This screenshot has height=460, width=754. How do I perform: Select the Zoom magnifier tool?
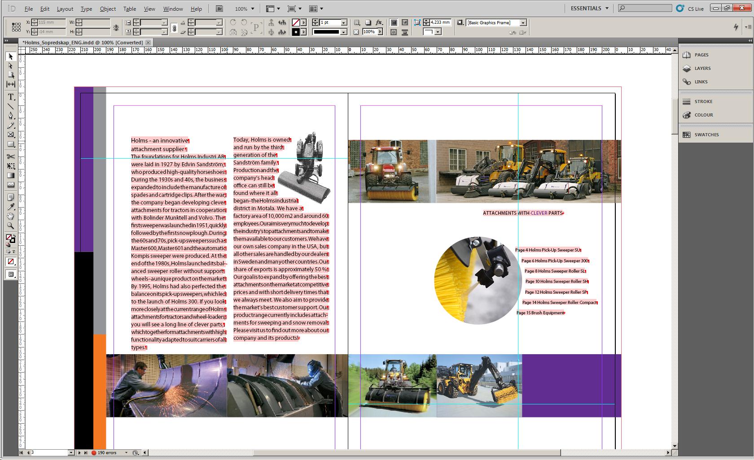11,226
